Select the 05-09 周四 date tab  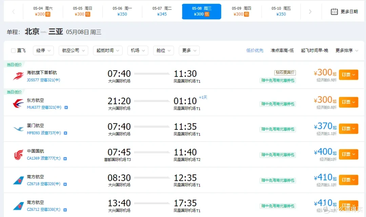click(241, 11)
